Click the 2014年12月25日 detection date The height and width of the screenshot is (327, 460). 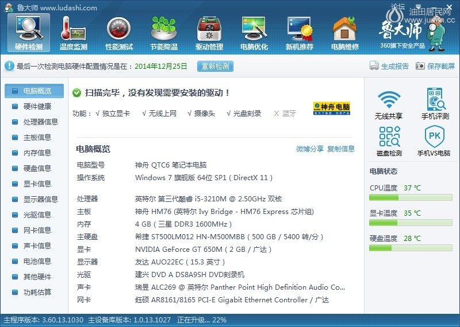click(x=161, y=66)
